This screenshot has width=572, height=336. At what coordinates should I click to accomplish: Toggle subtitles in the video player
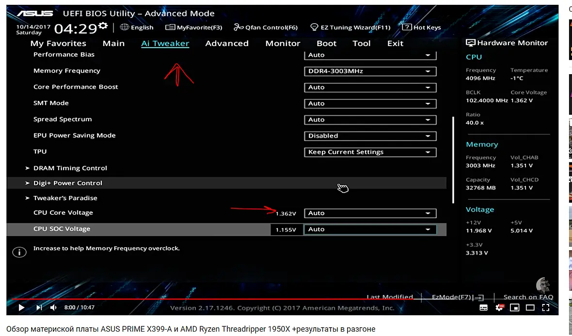coord(483,307)
